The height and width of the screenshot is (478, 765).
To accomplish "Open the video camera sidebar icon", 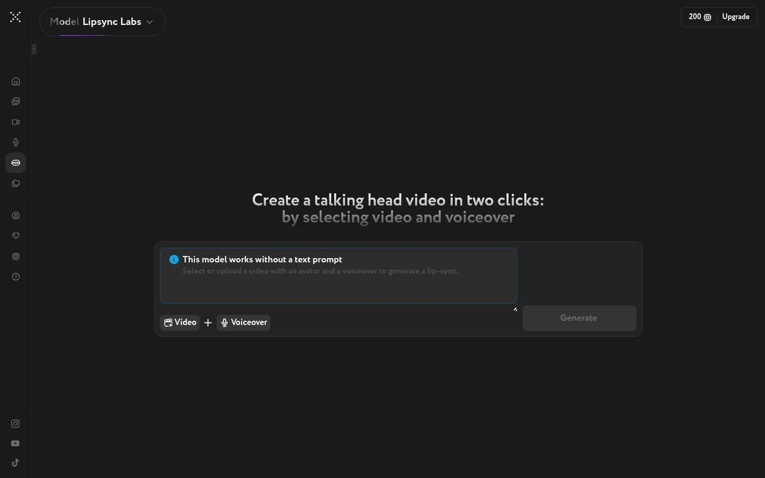I will [x=15, y=122].
